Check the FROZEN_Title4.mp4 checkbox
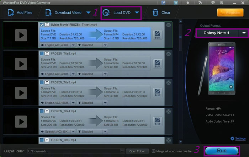 click(42, 111)
